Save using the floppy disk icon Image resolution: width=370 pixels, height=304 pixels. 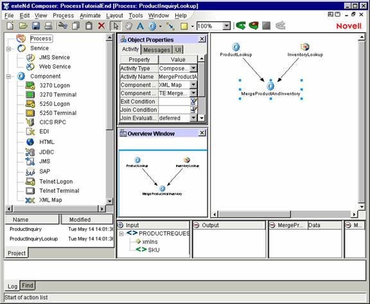pyautogui.click(x=36, y=26)
